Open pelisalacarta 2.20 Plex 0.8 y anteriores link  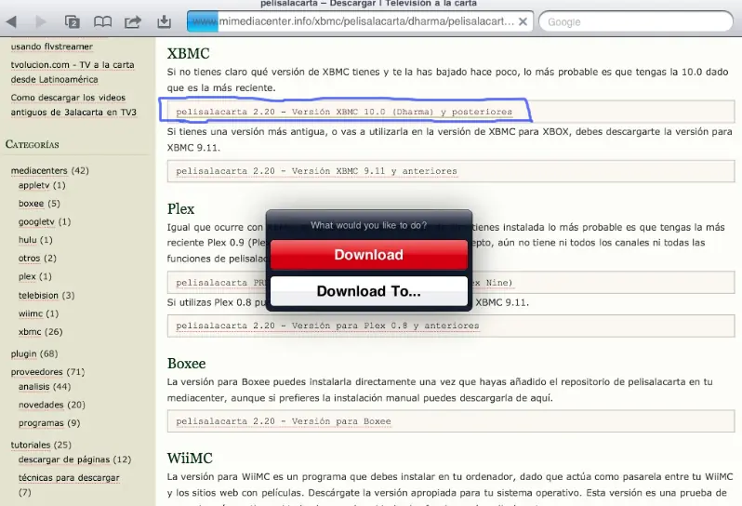pyautogui.click(x=327, y=326)
